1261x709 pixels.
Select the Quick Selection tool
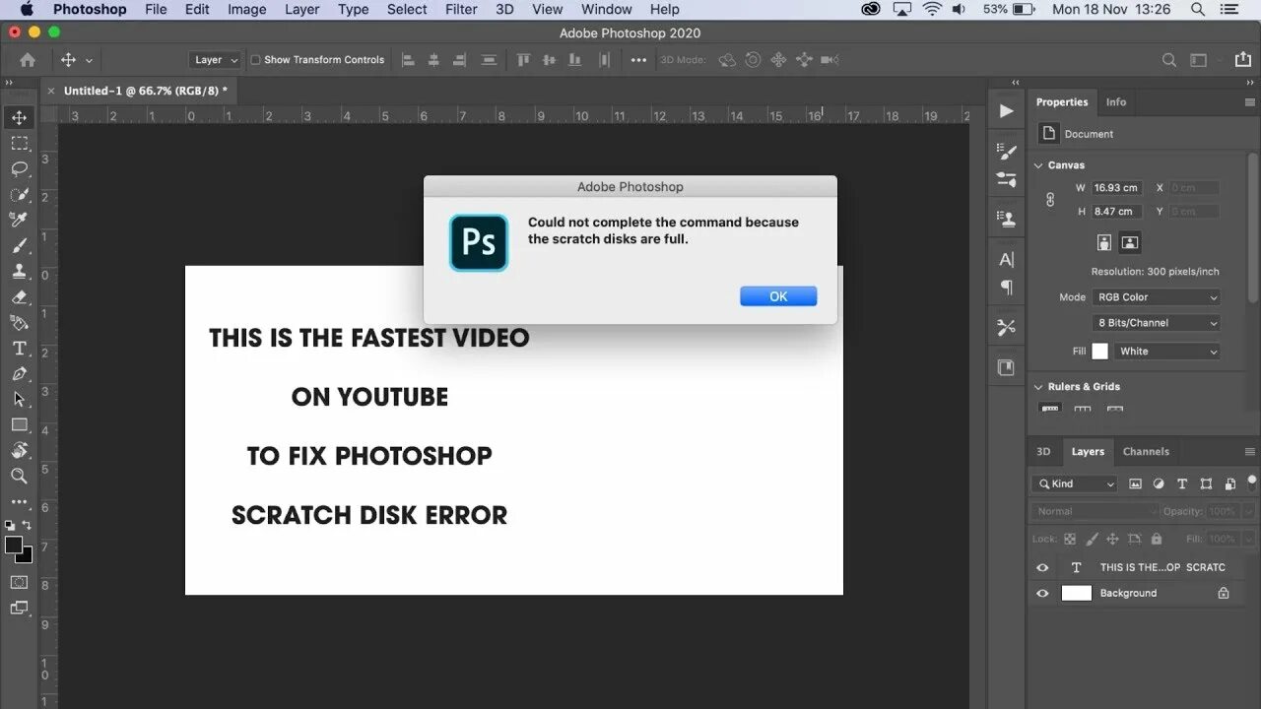(x=19, y=195)
